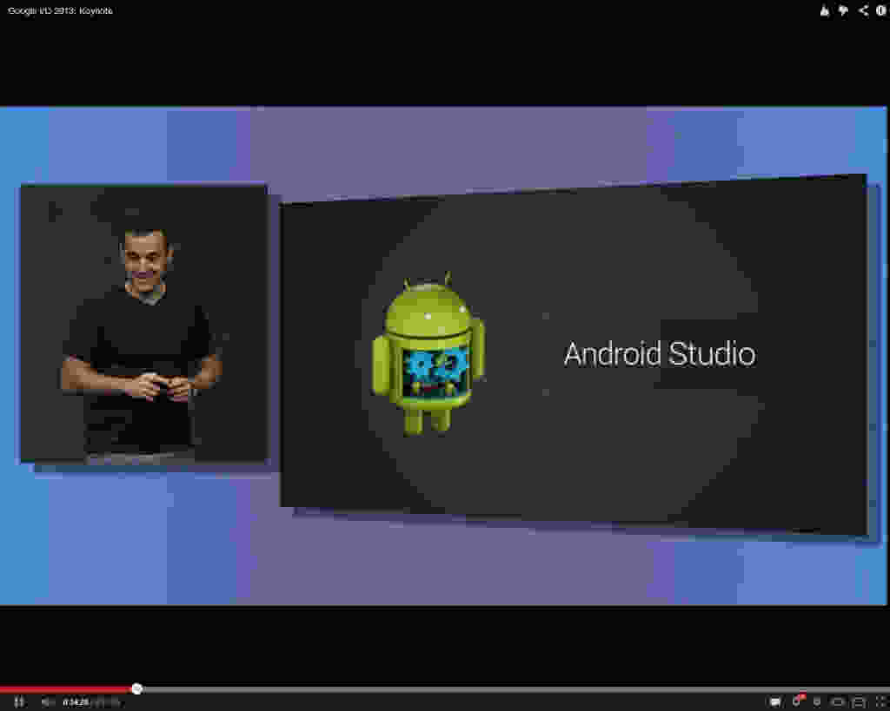Click the 'Google I/O 2013: Keynote' title
The width and height of the screenshot is (890, 711).
(60, 10)
